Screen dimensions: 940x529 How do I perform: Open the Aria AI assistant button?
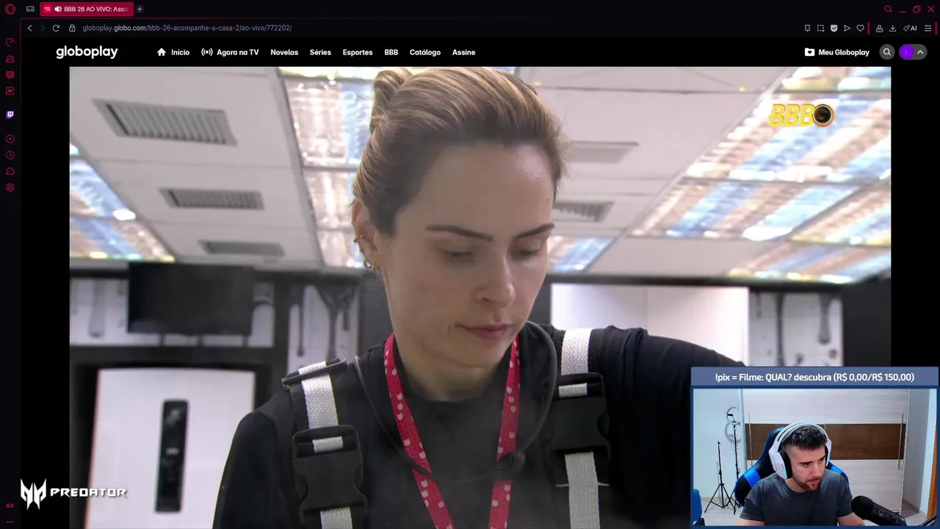pyautogui.click(x=910, y=28)
